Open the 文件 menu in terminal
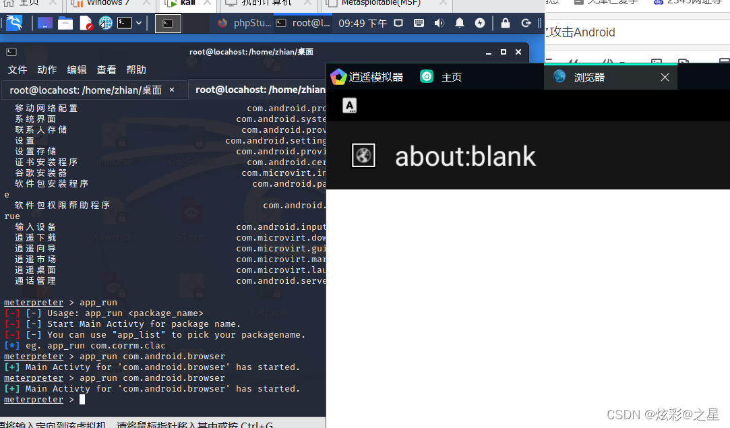 pos(18,70)
